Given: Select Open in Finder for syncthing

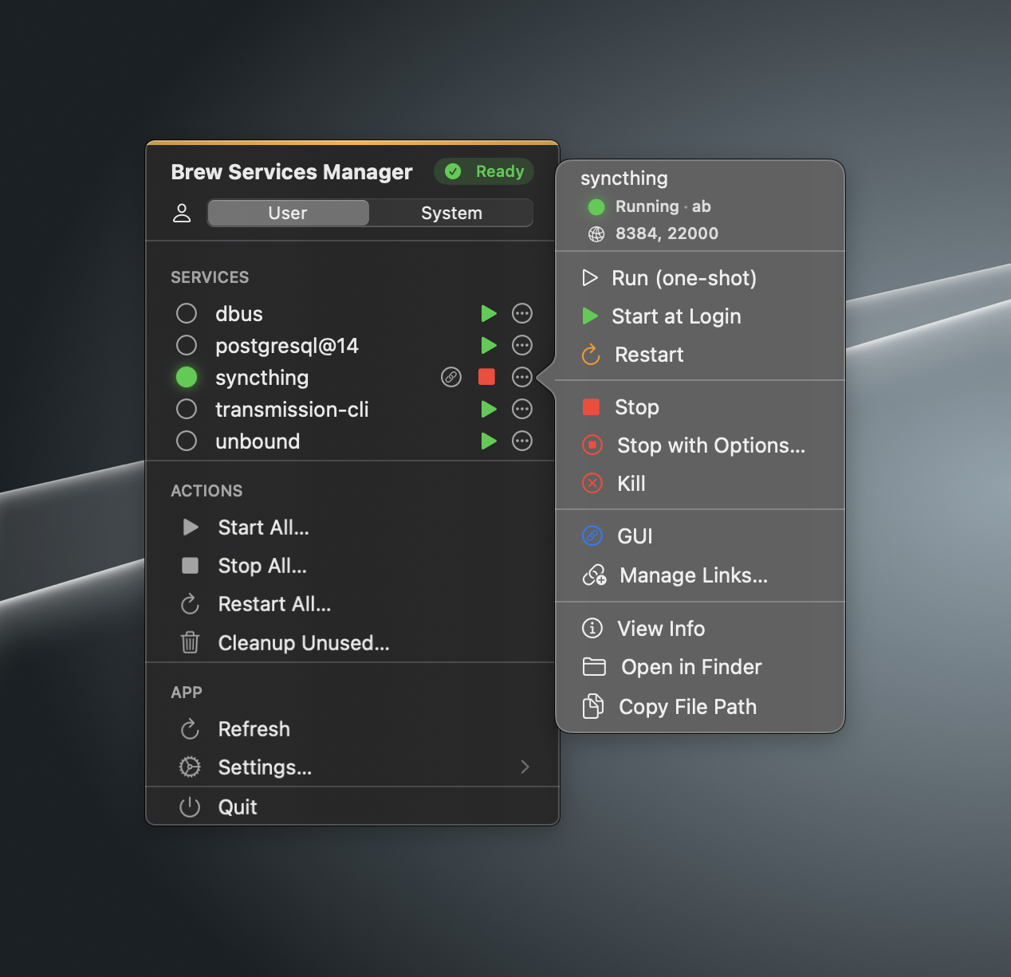Looking at the screenshot, I should 690,667.
